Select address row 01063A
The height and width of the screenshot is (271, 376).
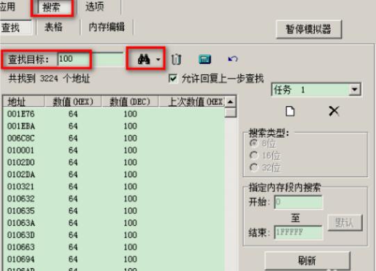pos(114,223)
